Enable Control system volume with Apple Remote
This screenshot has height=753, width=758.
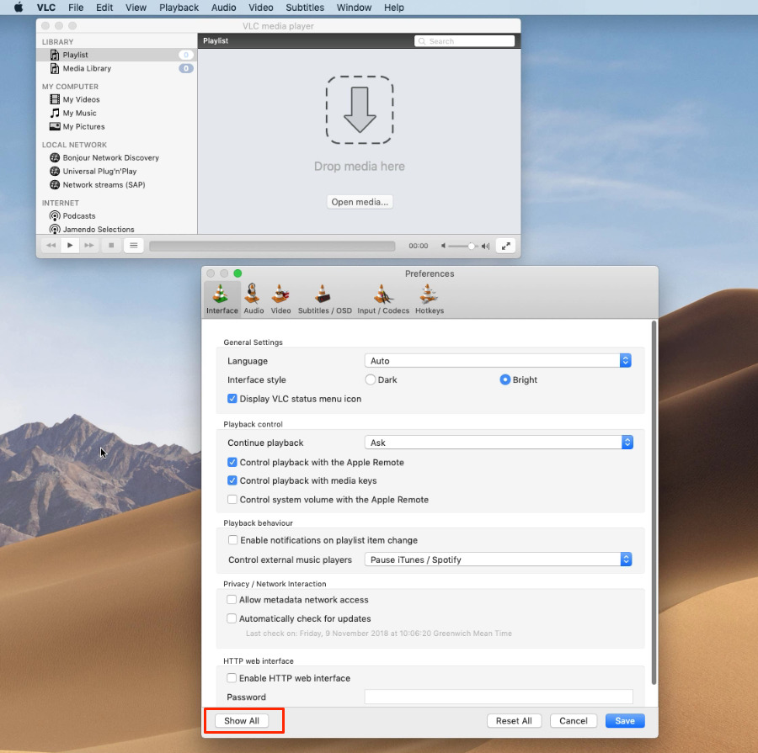[232, 500]
